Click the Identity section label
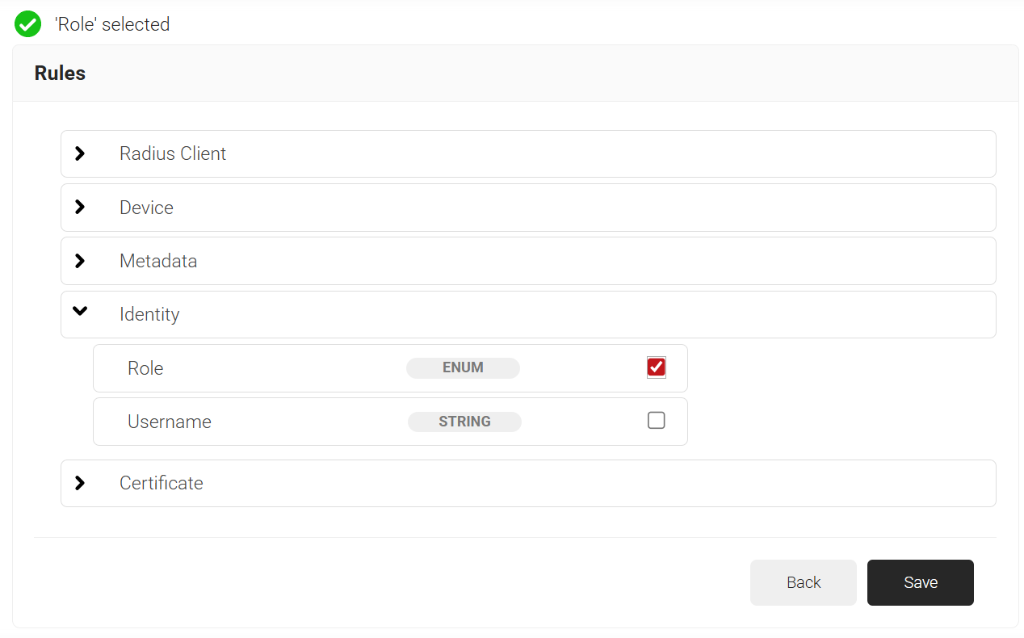 149,314
